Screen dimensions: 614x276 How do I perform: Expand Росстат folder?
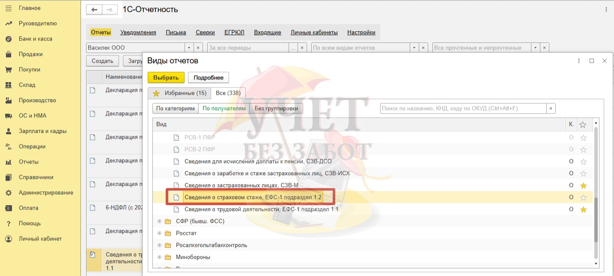click(159, 233)
